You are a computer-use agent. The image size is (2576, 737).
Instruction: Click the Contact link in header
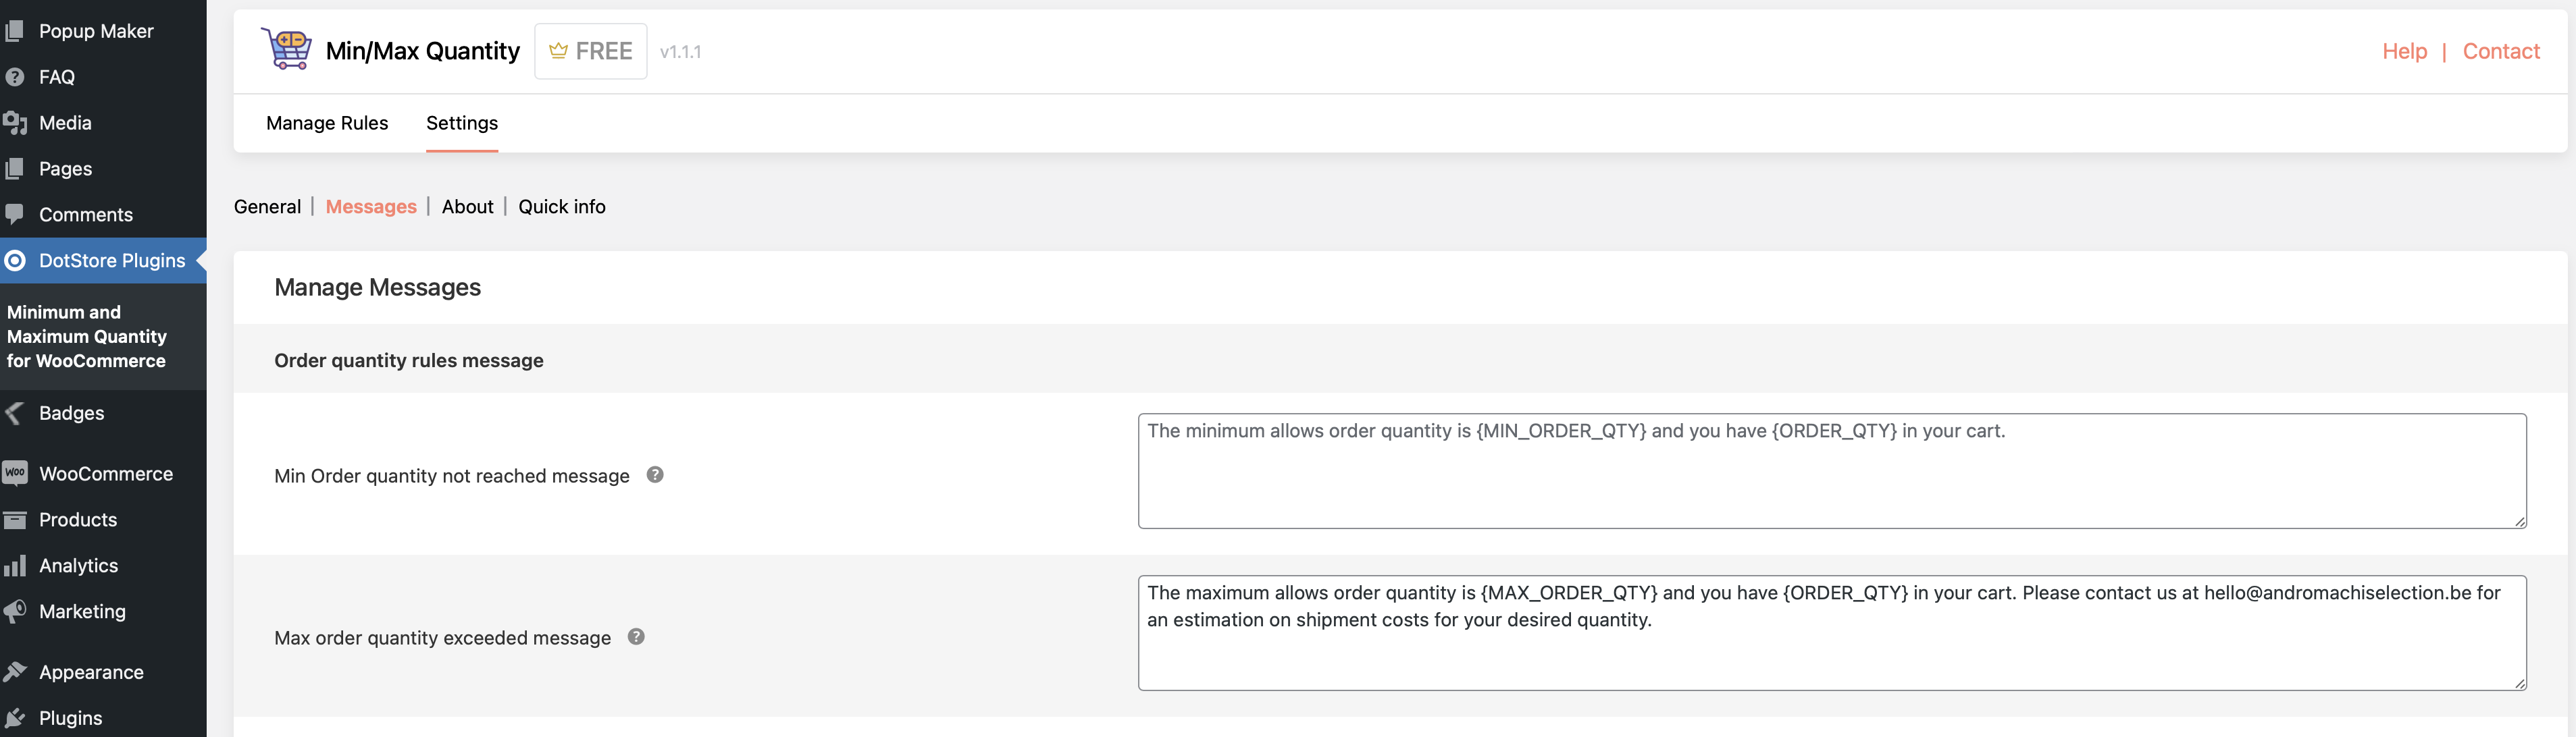coord(2501,51)
